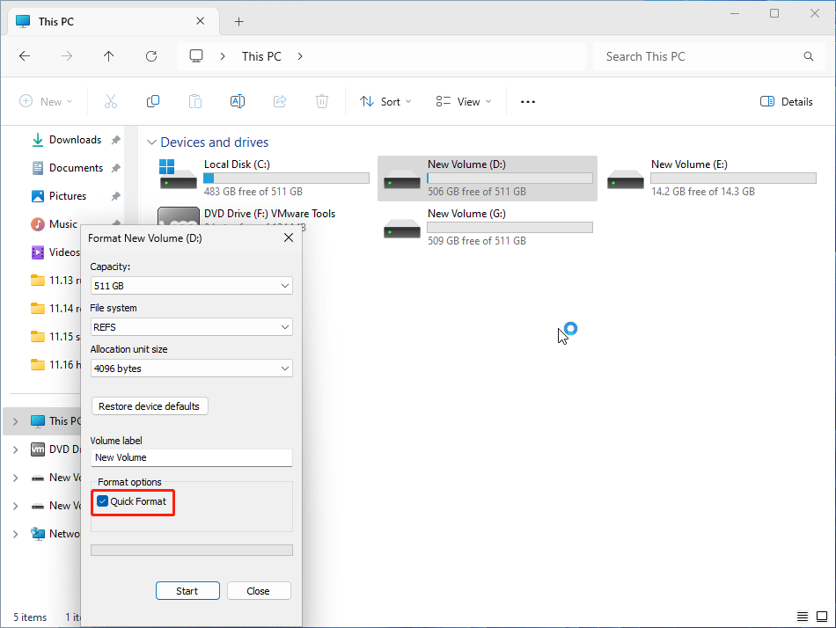Collapse the Devices and drives group

click(151, 142)
